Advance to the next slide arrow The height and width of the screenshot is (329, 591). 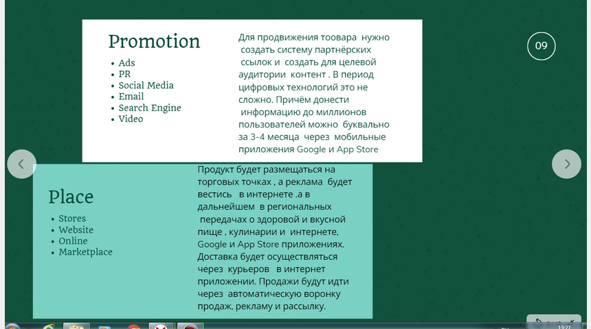click(x=566, y=164)
